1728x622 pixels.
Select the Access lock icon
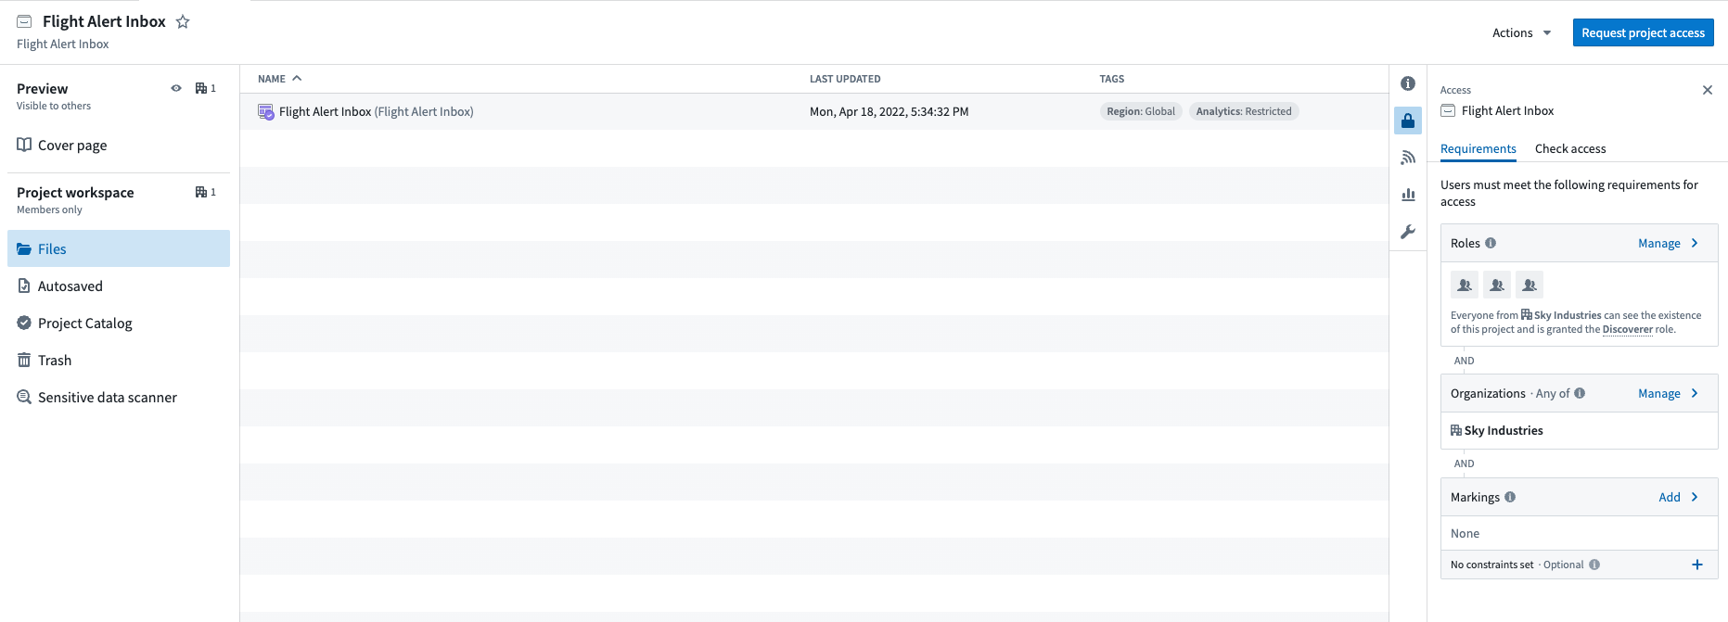tap(1408, 121)
